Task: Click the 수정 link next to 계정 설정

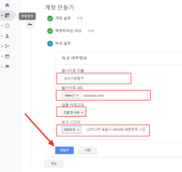Action: [x=80, y=18]
